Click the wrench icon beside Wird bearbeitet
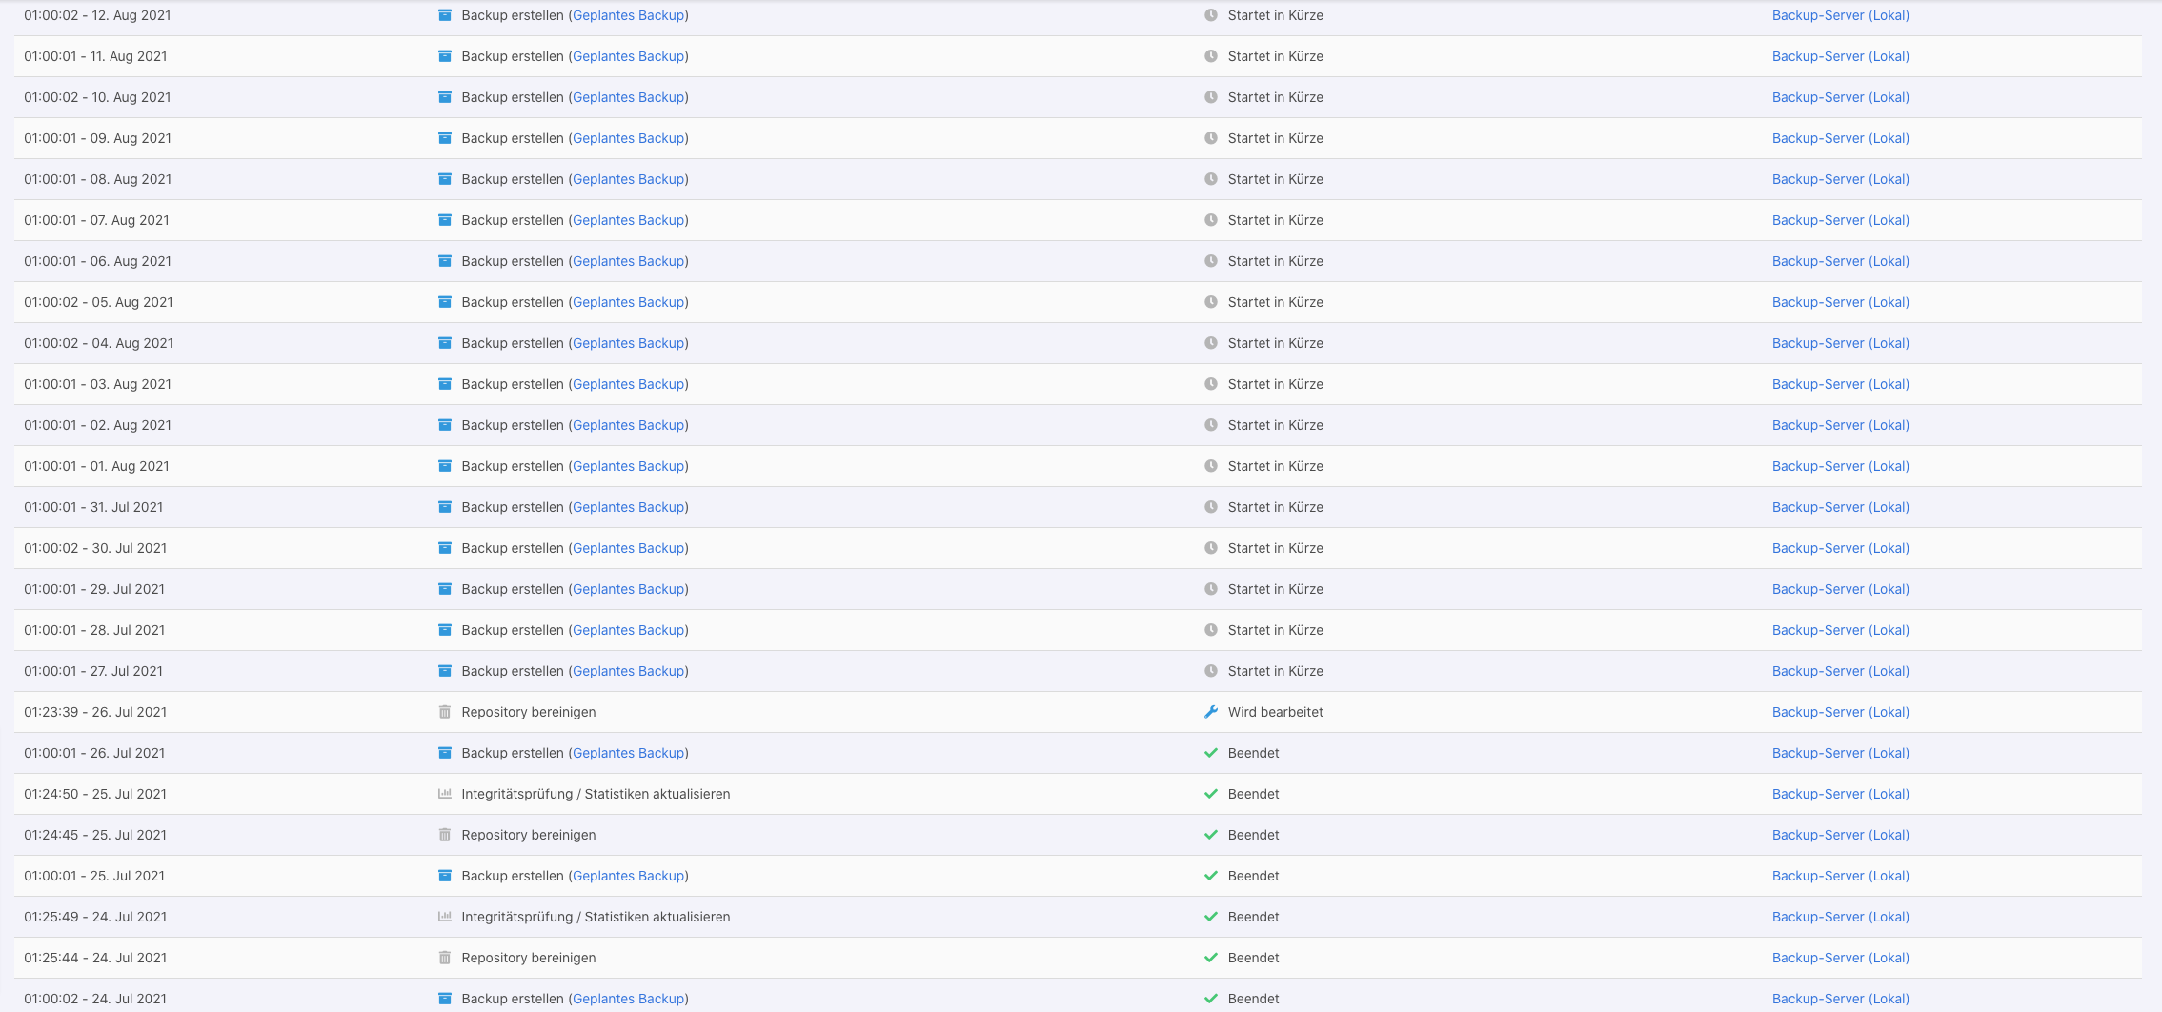This screenshot has height=1012, width=2162. pyautogui.click(x=1211, y=712)
